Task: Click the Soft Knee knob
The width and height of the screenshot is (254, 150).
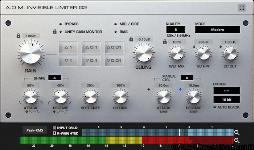Action: [91, 97]
